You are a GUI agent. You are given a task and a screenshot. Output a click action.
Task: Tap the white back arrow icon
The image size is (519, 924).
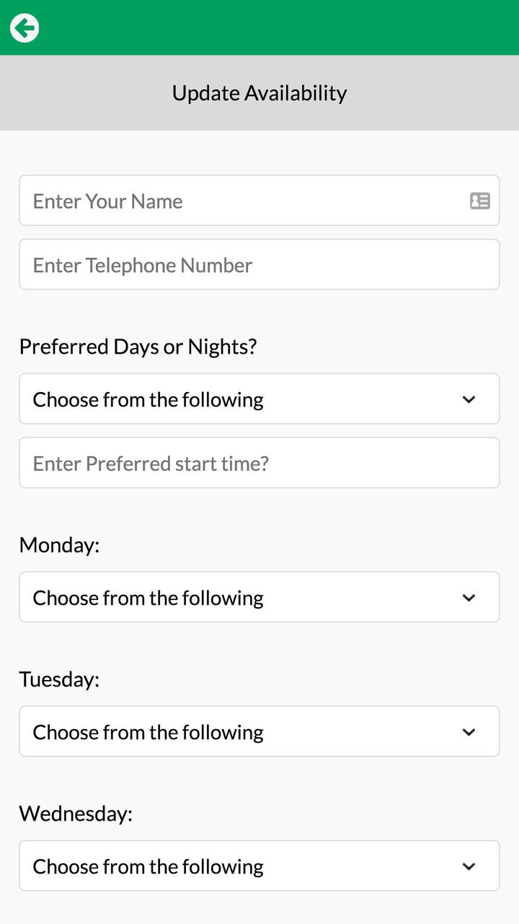point(25,28)
